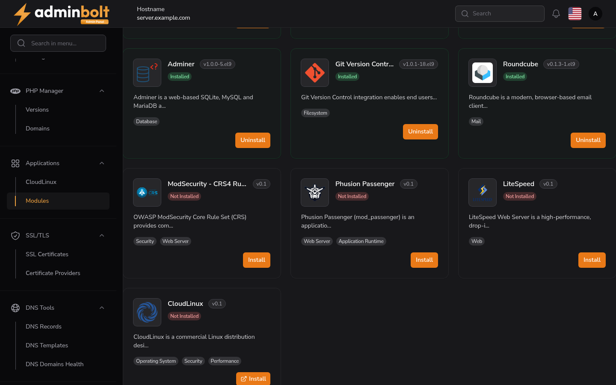This screenshot has width=616, height=385.
Task: Click the DNS Tools globe icon
Action: [x=15, y=308]
